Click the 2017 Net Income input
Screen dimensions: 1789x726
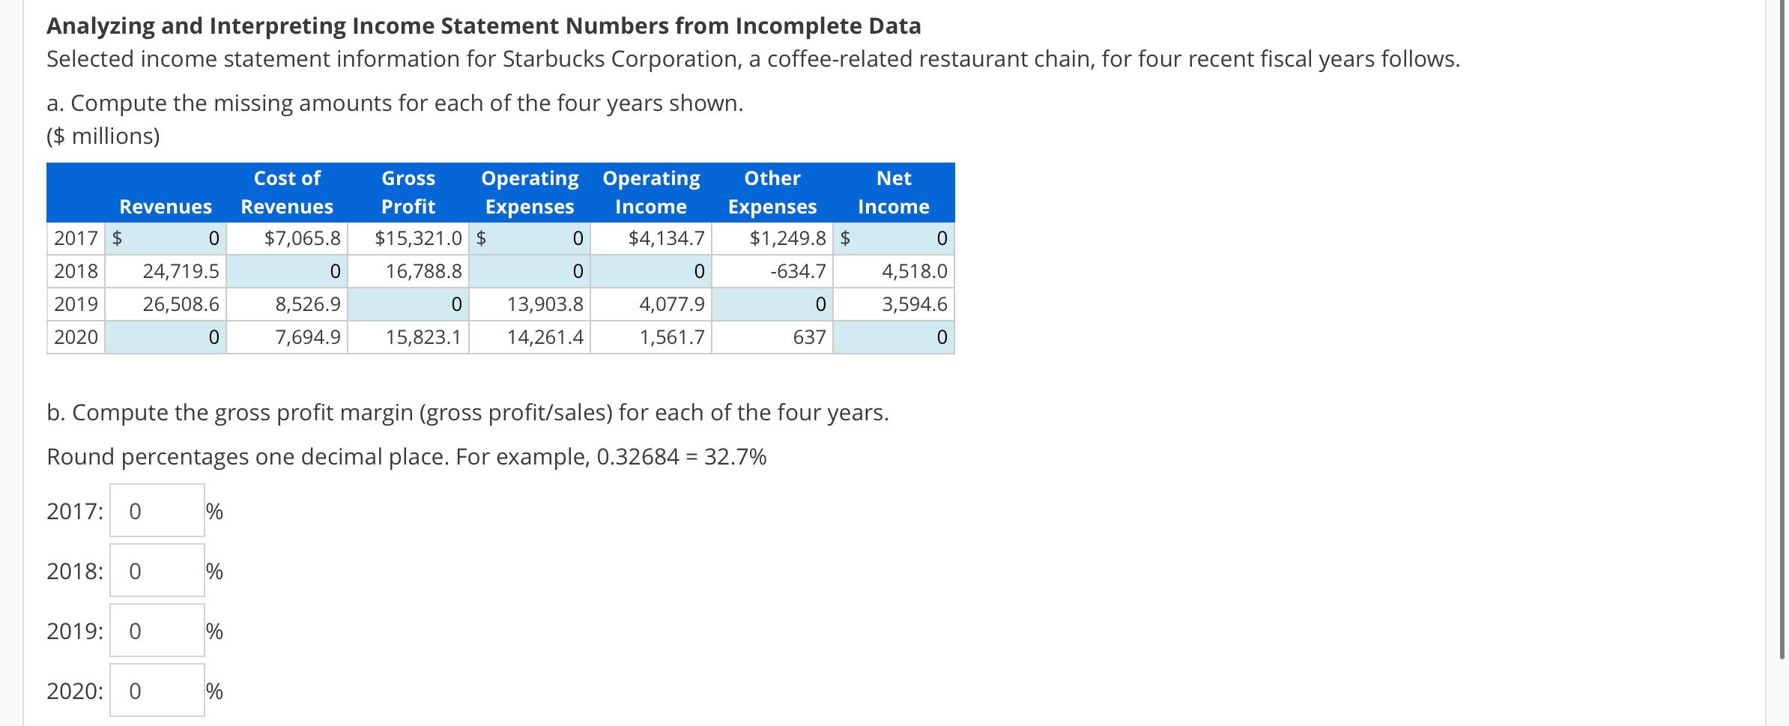point(894,238)
